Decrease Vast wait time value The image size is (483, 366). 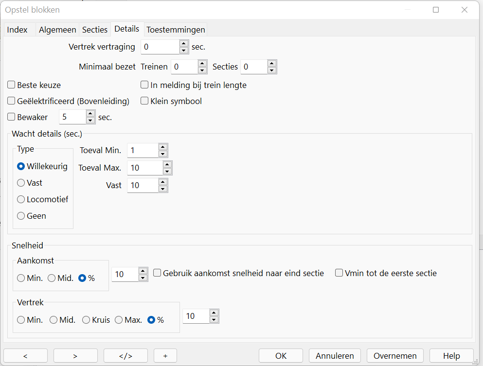click(163, 189)
